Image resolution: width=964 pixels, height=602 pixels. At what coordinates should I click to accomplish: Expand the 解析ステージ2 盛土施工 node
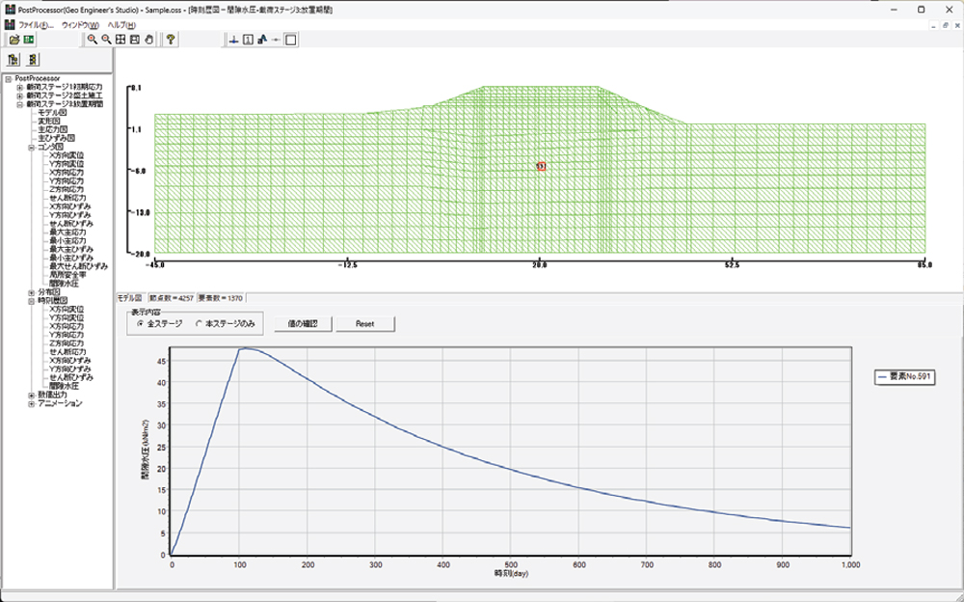pos(19,96)
